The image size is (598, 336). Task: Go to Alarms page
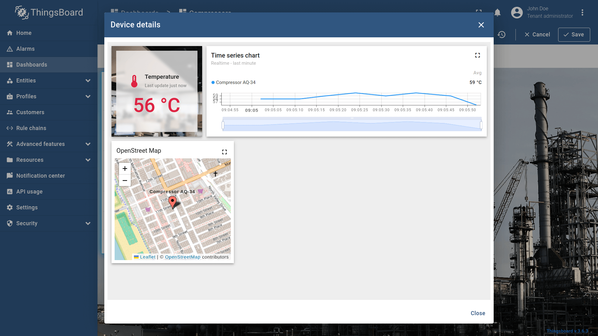tap(26, 49)
